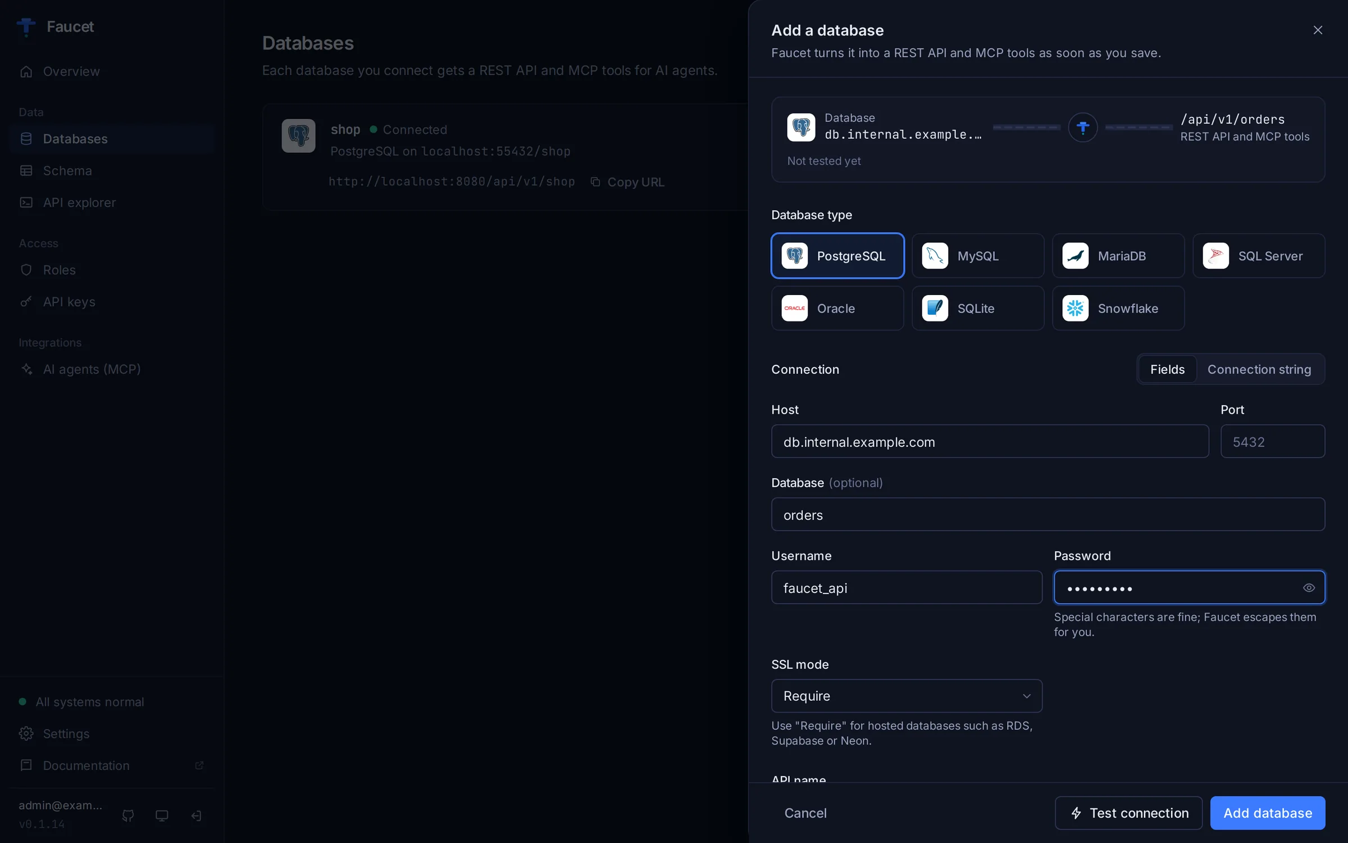Select PostgreSQL database type
Viewport: 1348px width, 843px height.
[837, 256]
